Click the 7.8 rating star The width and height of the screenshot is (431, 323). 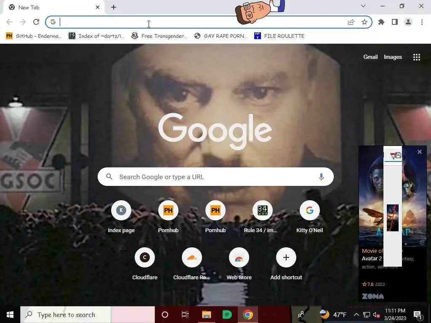tap(364, 284)
